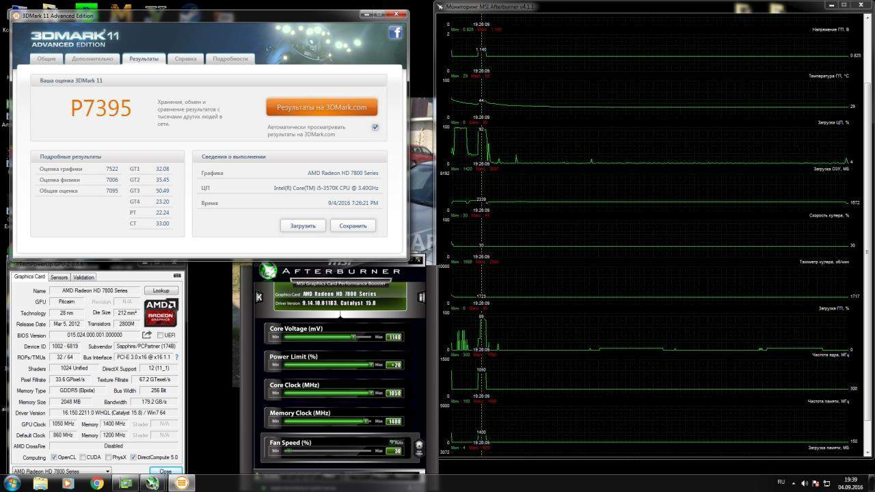Switch to the Общие tab
This screenshot has height=492, width=875.
(x=46, y=59)
